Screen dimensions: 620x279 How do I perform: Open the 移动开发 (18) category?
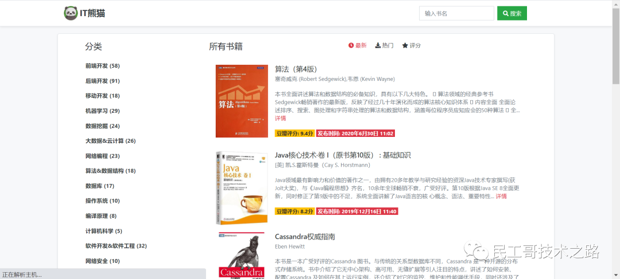102,96
